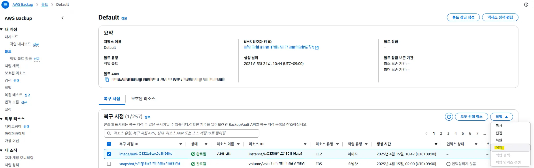Go to page 3
Image resolution: width=534 pixels, height=168 pixels.
tap(448, 134)
